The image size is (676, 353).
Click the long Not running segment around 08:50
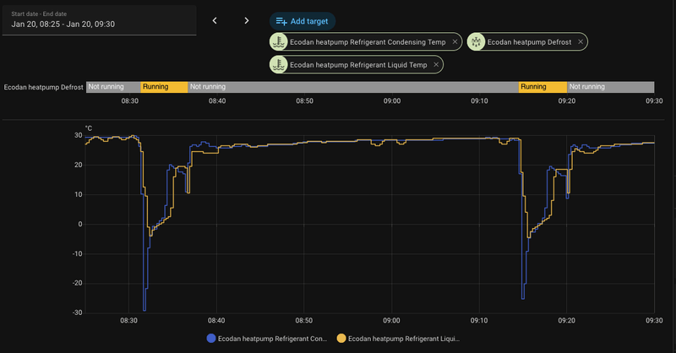pyautogui.click(x=352, y=87)
